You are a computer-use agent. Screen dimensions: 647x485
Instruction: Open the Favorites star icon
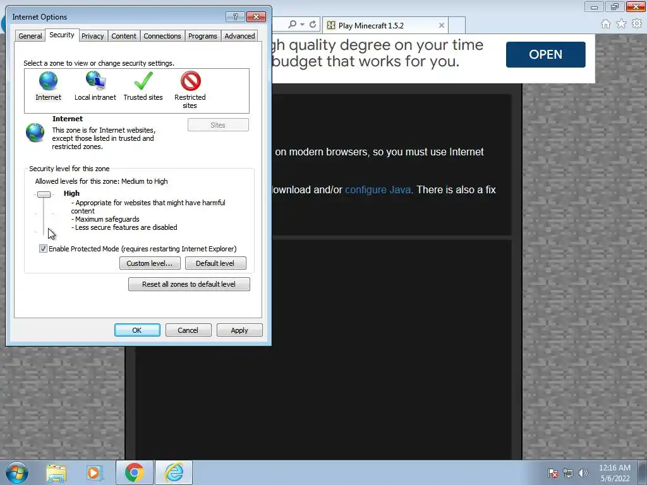(621, 24)
